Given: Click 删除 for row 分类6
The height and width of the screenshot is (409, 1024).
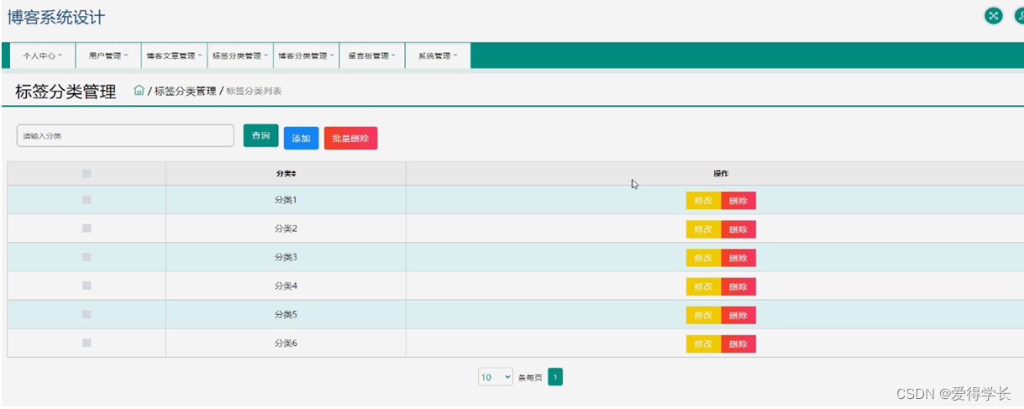Looking at the screenshot, I should click(738, 343).
